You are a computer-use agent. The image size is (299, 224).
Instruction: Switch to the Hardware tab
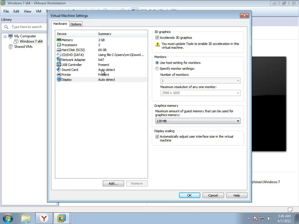[60, 24]
